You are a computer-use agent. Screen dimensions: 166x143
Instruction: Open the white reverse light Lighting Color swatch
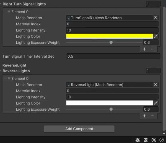[x=110, y=103]
